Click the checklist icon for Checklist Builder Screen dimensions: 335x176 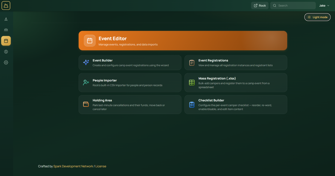click(192, 104)
